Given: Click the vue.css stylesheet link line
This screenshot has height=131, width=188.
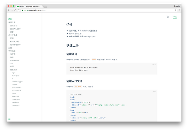Looking at the screenshot, I should (99, 105).
